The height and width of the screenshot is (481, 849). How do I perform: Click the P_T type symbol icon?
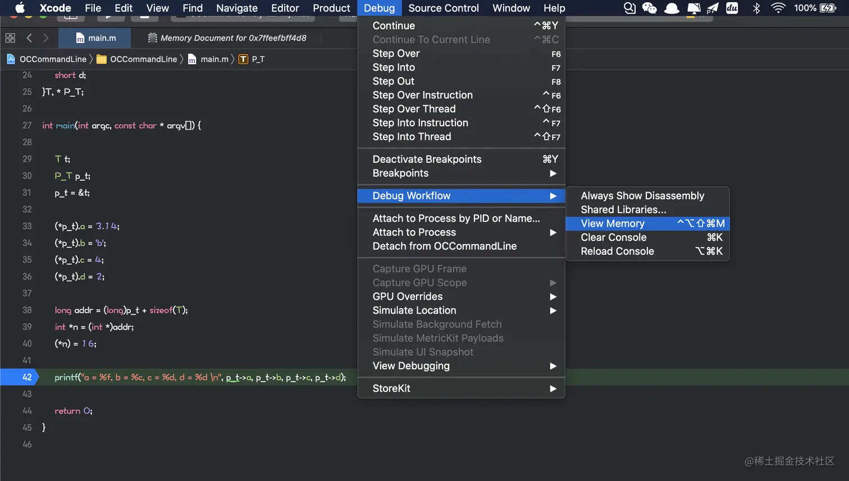click(243, 59)
